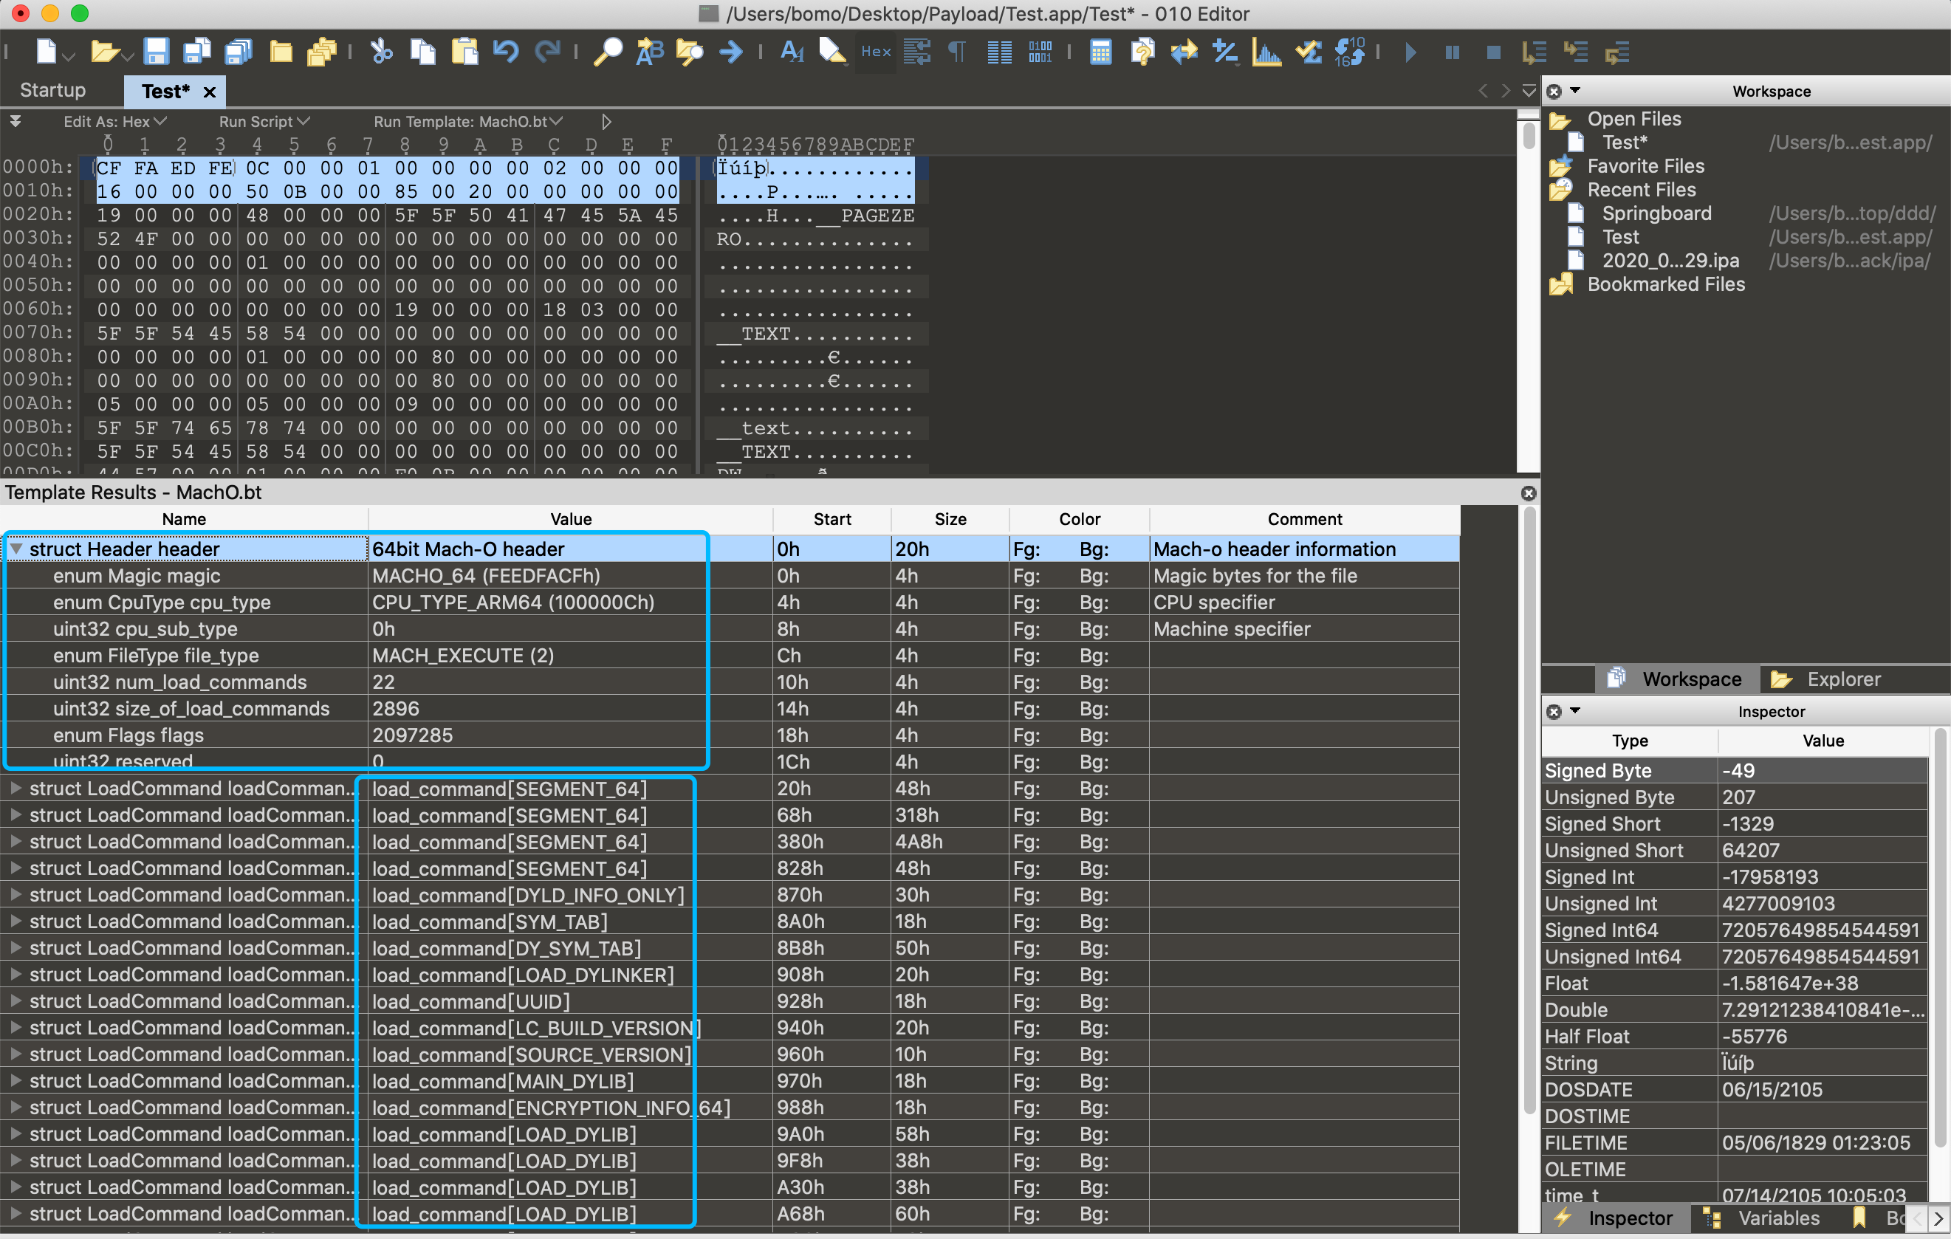Click the Open file folder icon
Screen dimensions: 1951x1239
tap(105, 52)
